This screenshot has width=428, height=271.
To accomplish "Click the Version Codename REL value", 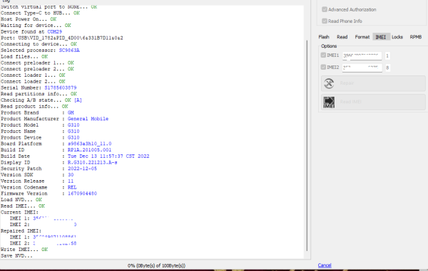I will pyautogui.click(x=72, y=187).
